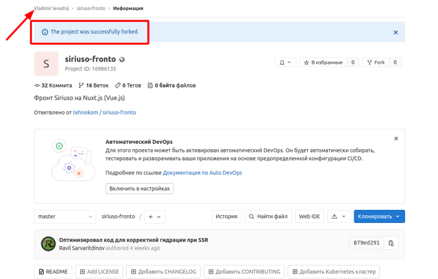Click Add LICENSE button

pos(99,272)
